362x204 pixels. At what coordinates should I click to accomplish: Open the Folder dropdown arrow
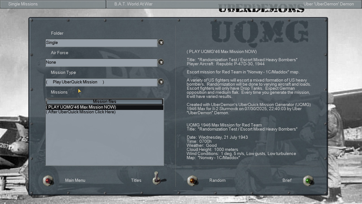161,42
